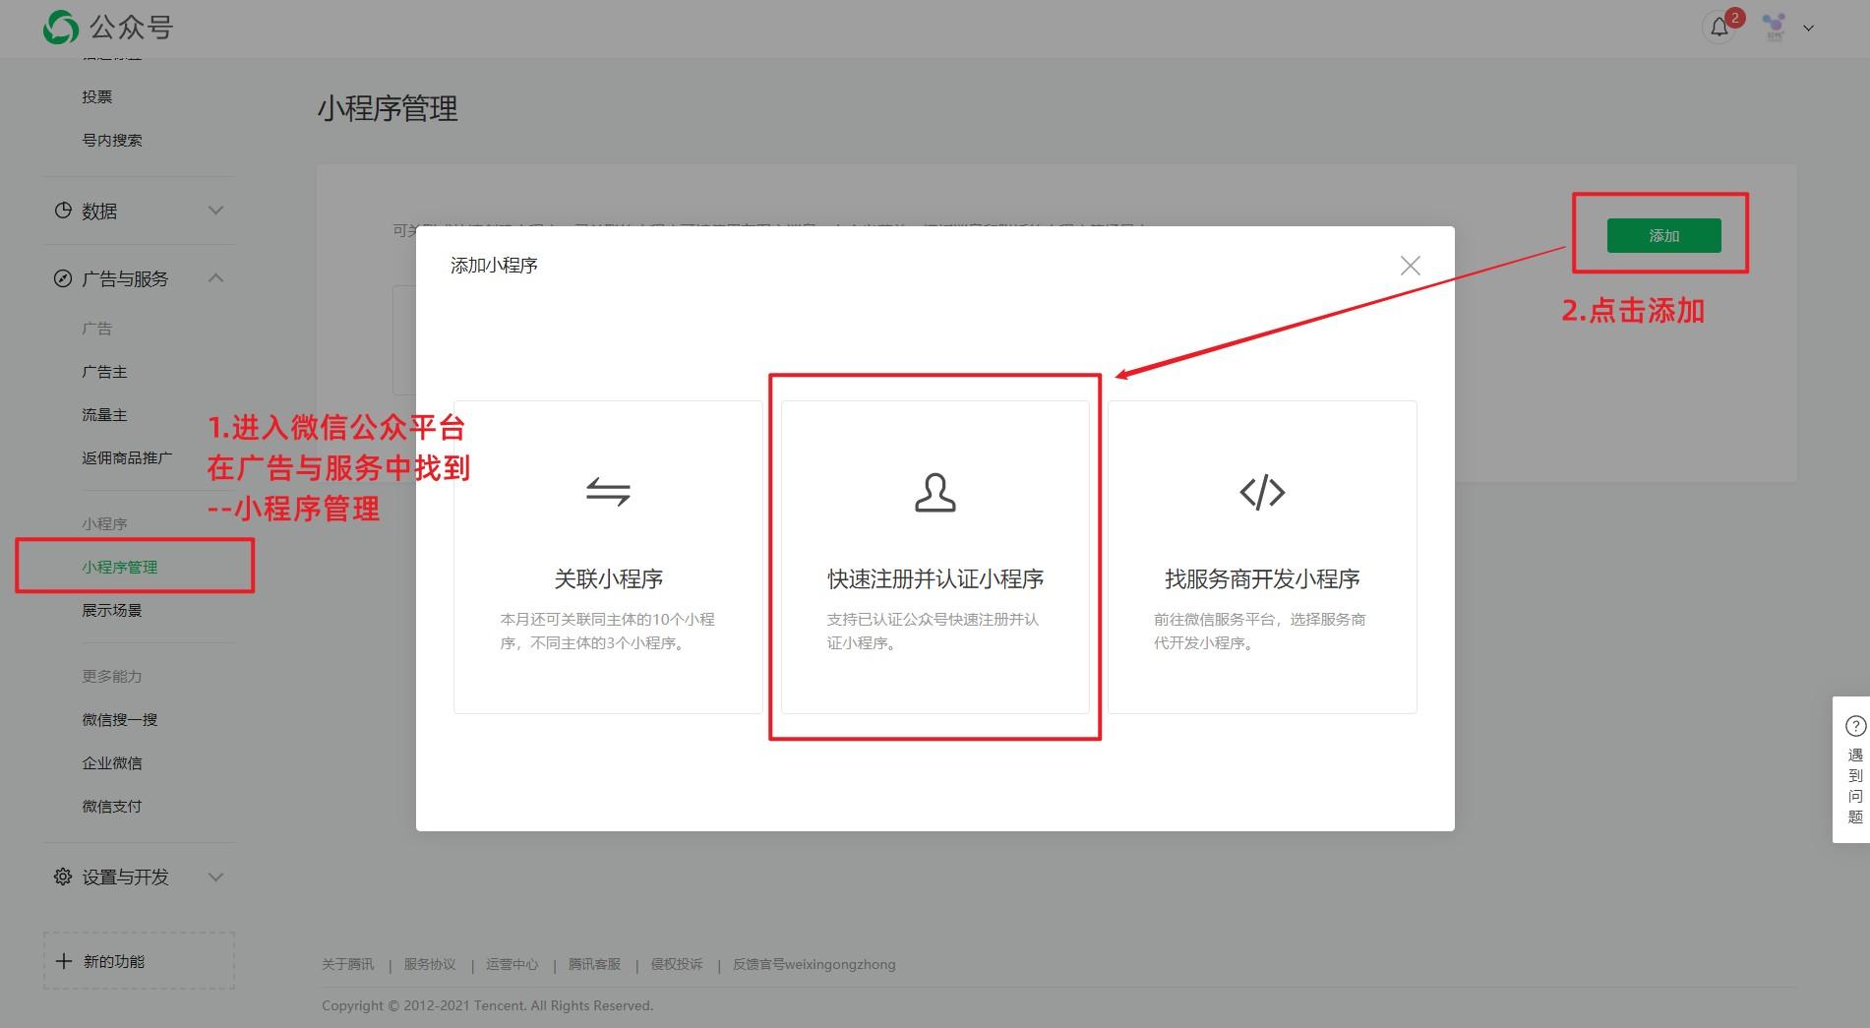Open 号内搜索 in the sidebar
The width and height of the screenshot is (1870, 1028).
pos(112,140)
